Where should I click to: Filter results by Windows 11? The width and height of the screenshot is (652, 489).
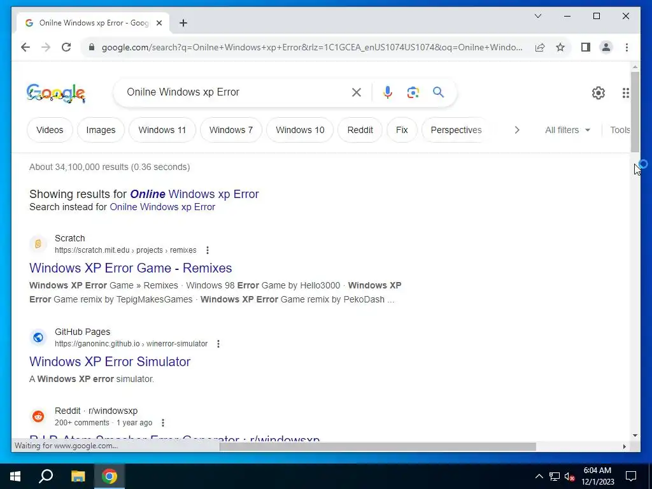click(162, 130)
